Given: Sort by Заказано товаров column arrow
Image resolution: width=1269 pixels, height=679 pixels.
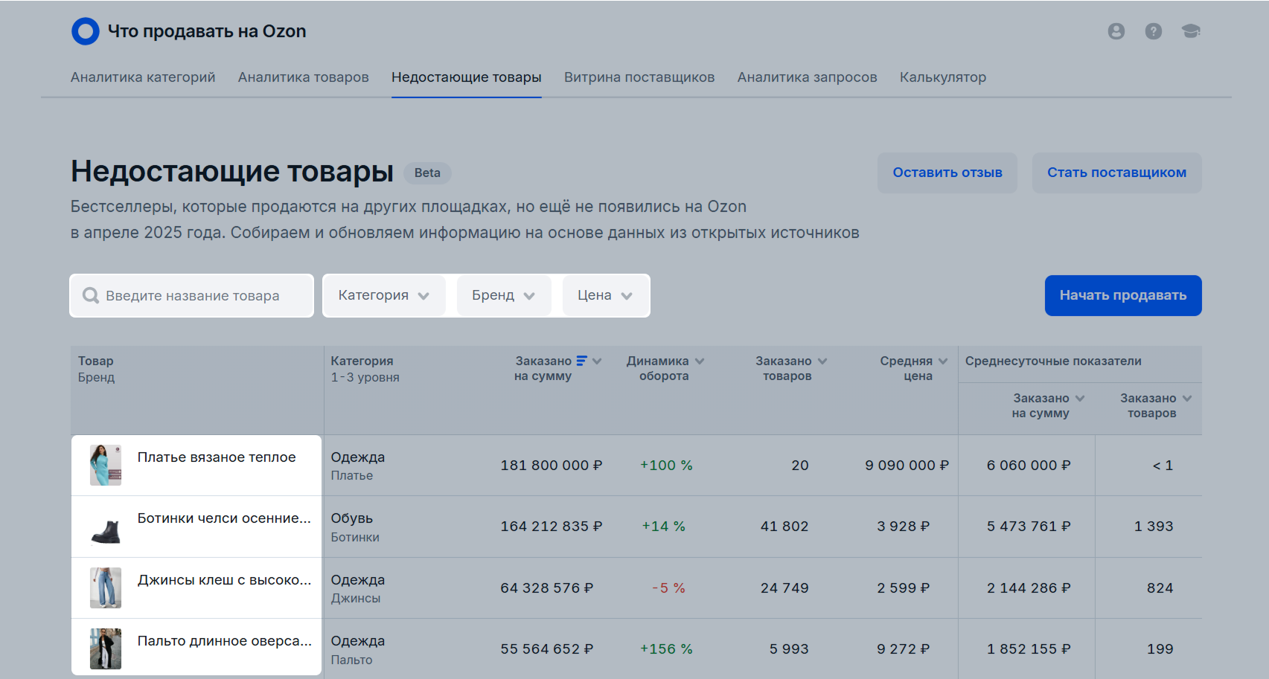Looking at the screenshot, I should tap(822, 361).
